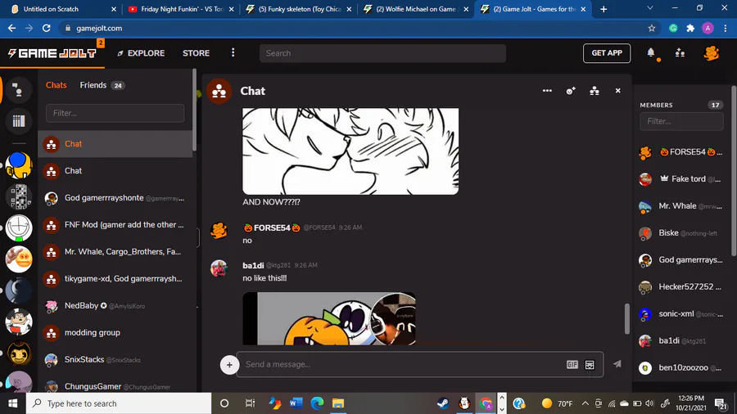Screen dimensions: 737x414
Task: Focus the Game Jolt search field
Action: [x=382, y=53]
